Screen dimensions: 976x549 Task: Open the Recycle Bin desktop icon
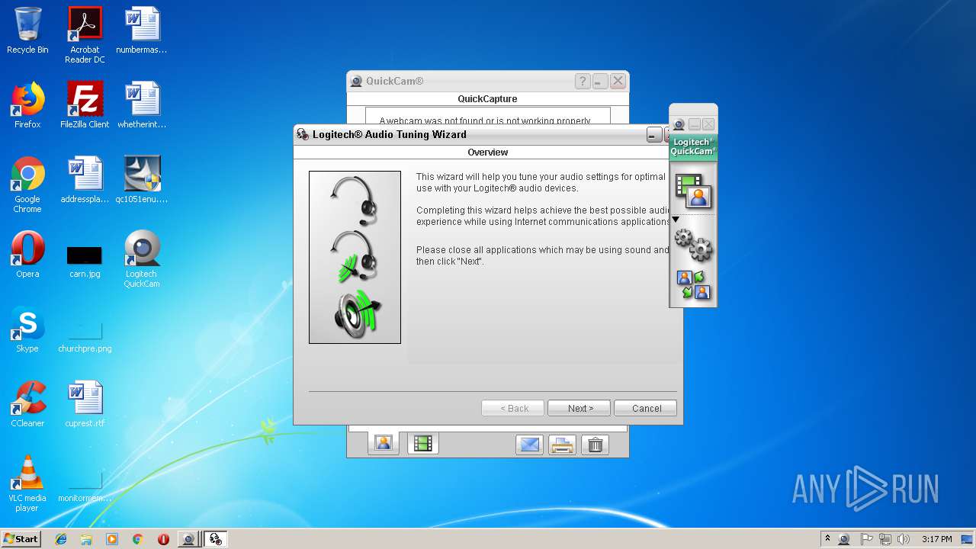coord(27,30)
